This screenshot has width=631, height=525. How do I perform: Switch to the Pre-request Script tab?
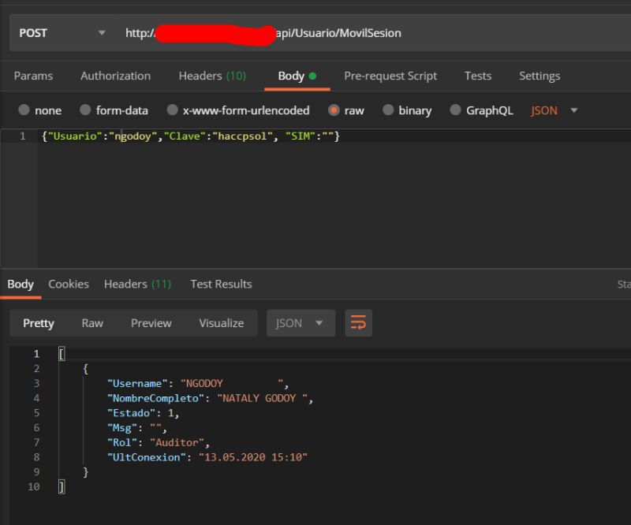[x=390, y=76]
